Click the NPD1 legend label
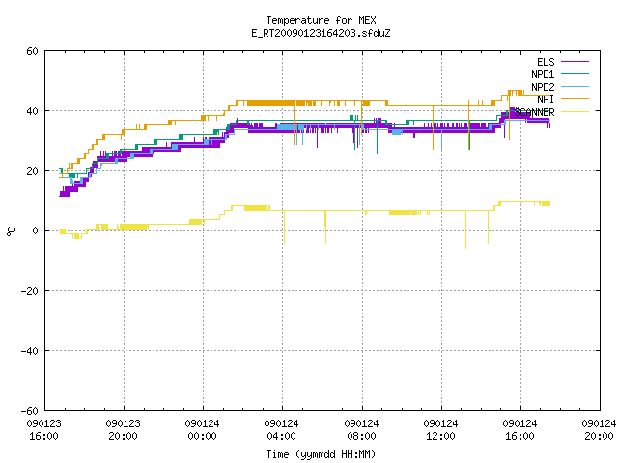The image size is (618, 463). (x=543, y=74)
